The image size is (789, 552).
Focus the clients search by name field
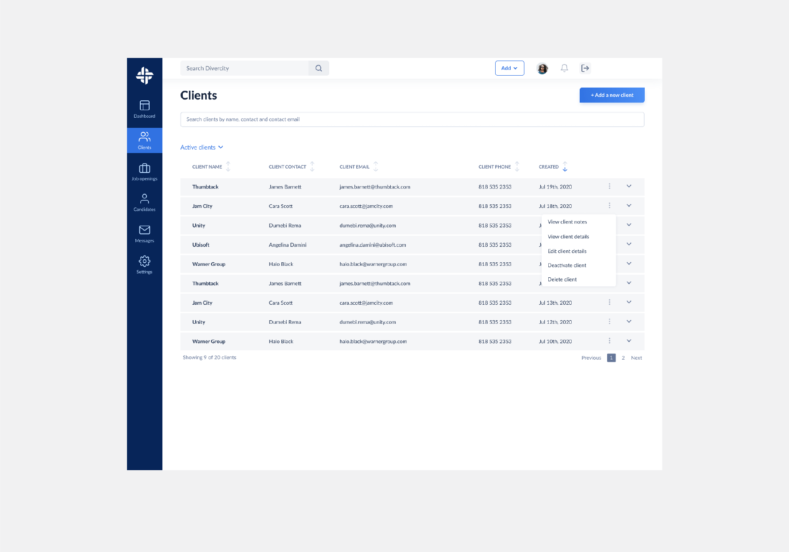pos(412,119)
